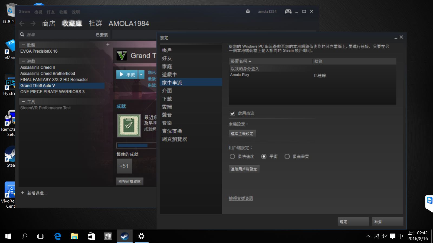Open the Steam menu

[x=24, y=12]
